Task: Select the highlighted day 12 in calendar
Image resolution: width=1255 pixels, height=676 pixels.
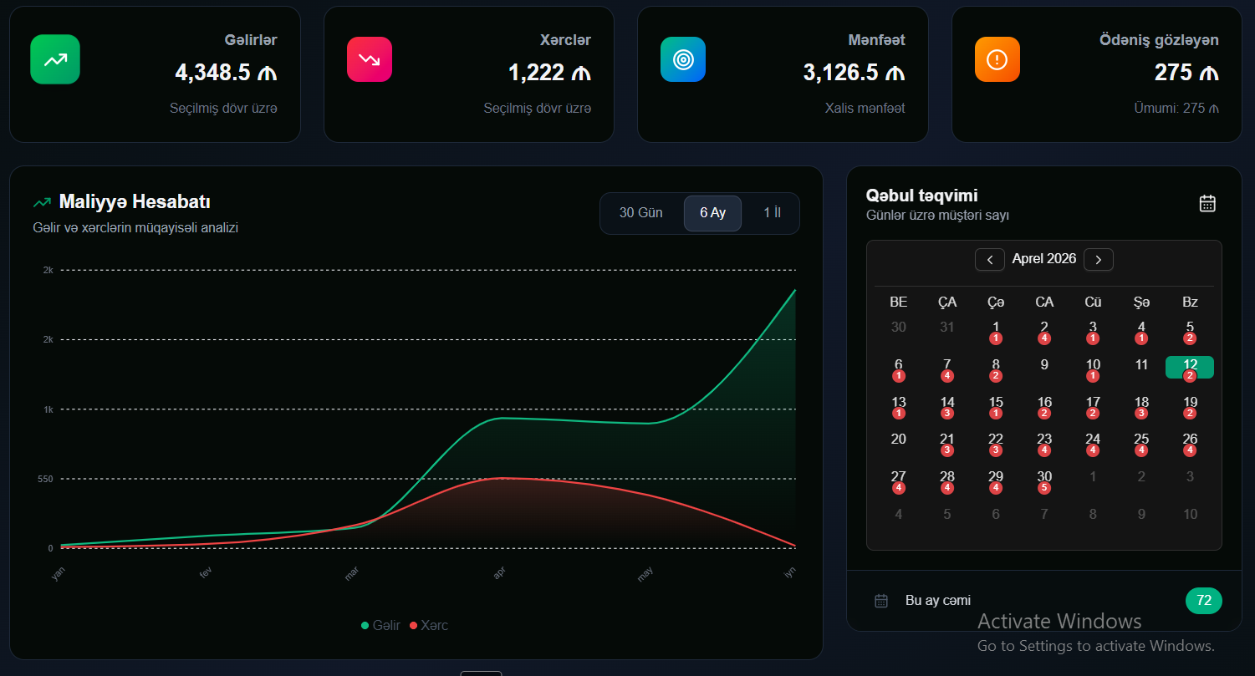Action: point(1190,367)
